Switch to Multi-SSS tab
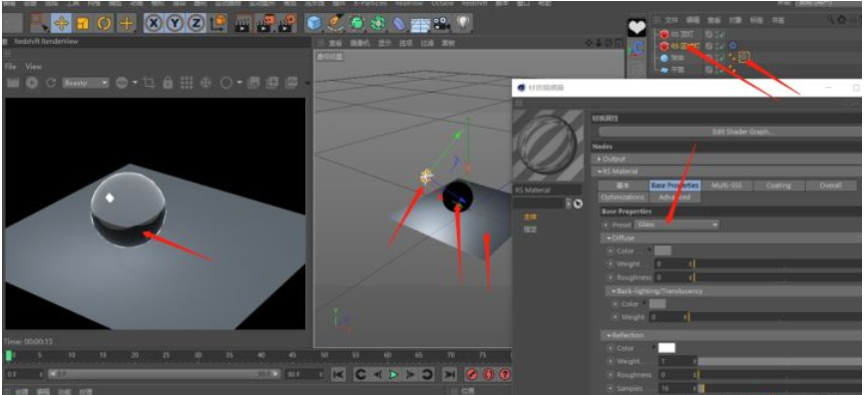 726,186
